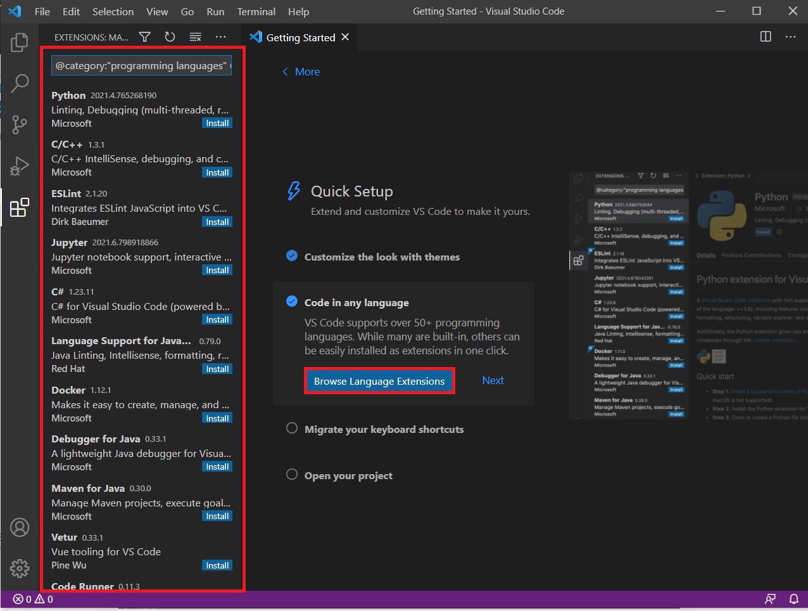
Task: Expand Customize the look with themes step
Action: tap(382, 257)
